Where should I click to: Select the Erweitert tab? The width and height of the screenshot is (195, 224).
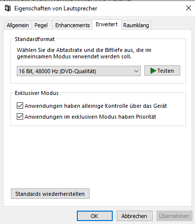[x=107, y=24]
